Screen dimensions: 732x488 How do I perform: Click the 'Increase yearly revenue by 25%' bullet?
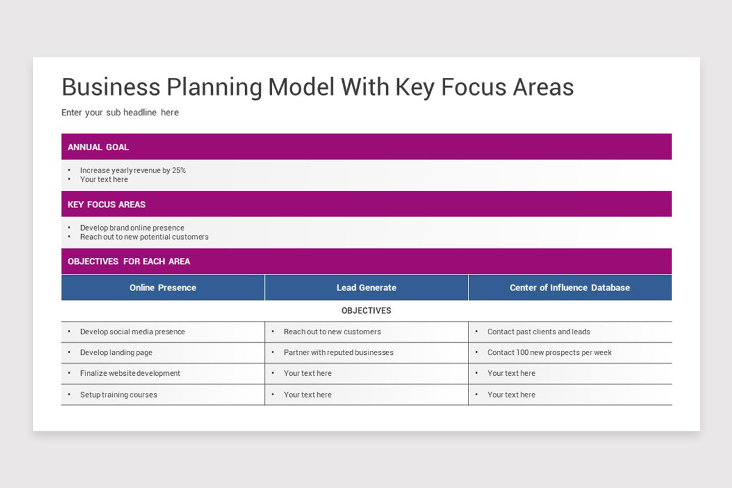[x=133, y=170]
